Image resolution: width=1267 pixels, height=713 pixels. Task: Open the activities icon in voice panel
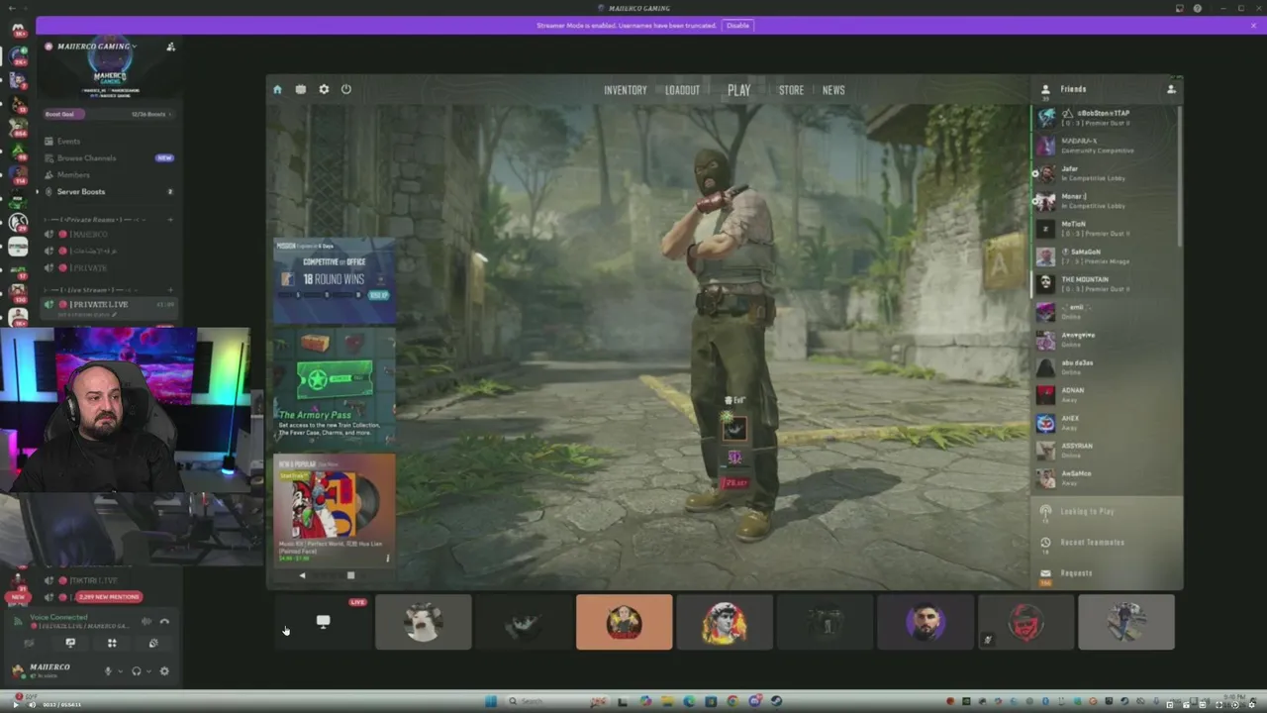(x=112, y=644)
